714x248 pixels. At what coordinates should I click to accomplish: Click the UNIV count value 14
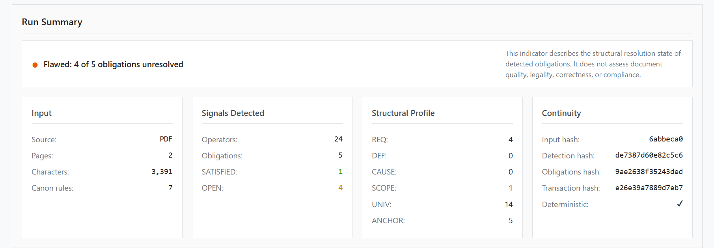coord(509,204)
